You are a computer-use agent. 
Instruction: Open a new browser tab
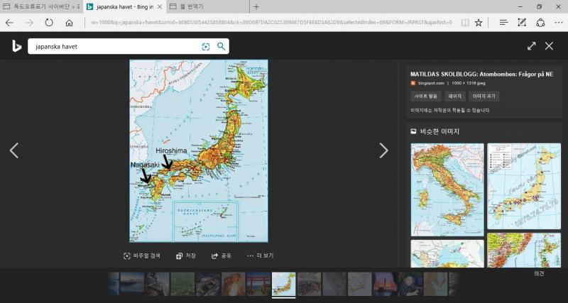point(256,6)
